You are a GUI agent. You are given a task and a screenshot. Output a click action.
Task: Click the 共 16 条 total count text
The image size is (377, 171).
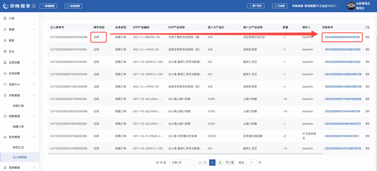(x=161, y=163)
